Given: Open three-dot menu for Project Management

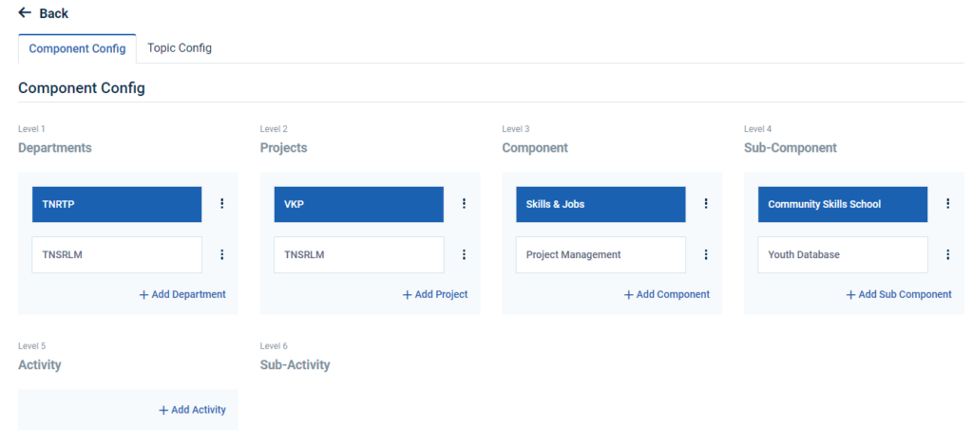Looking at the screenshot, I should point(706,254).
